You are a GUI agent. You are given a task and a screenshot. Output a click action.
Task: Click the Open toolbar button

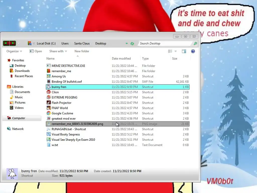tap(36, 51)
